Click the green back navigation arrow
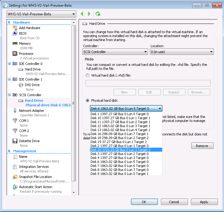Screen dimensions: 224x212 82,14
